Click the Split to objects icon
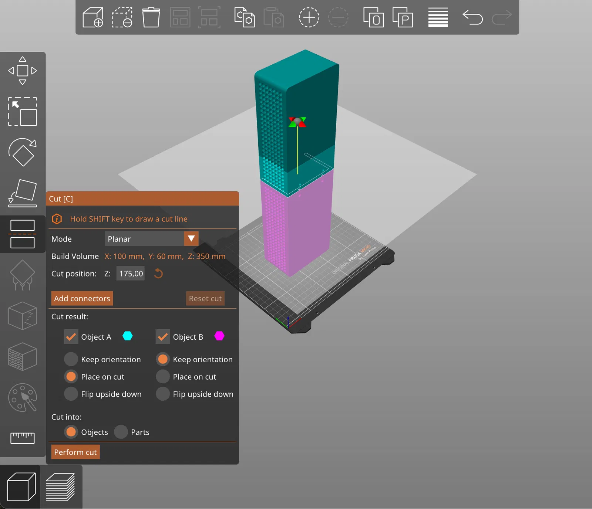This screenshot has height=509, width=592. tap(373, 17)
